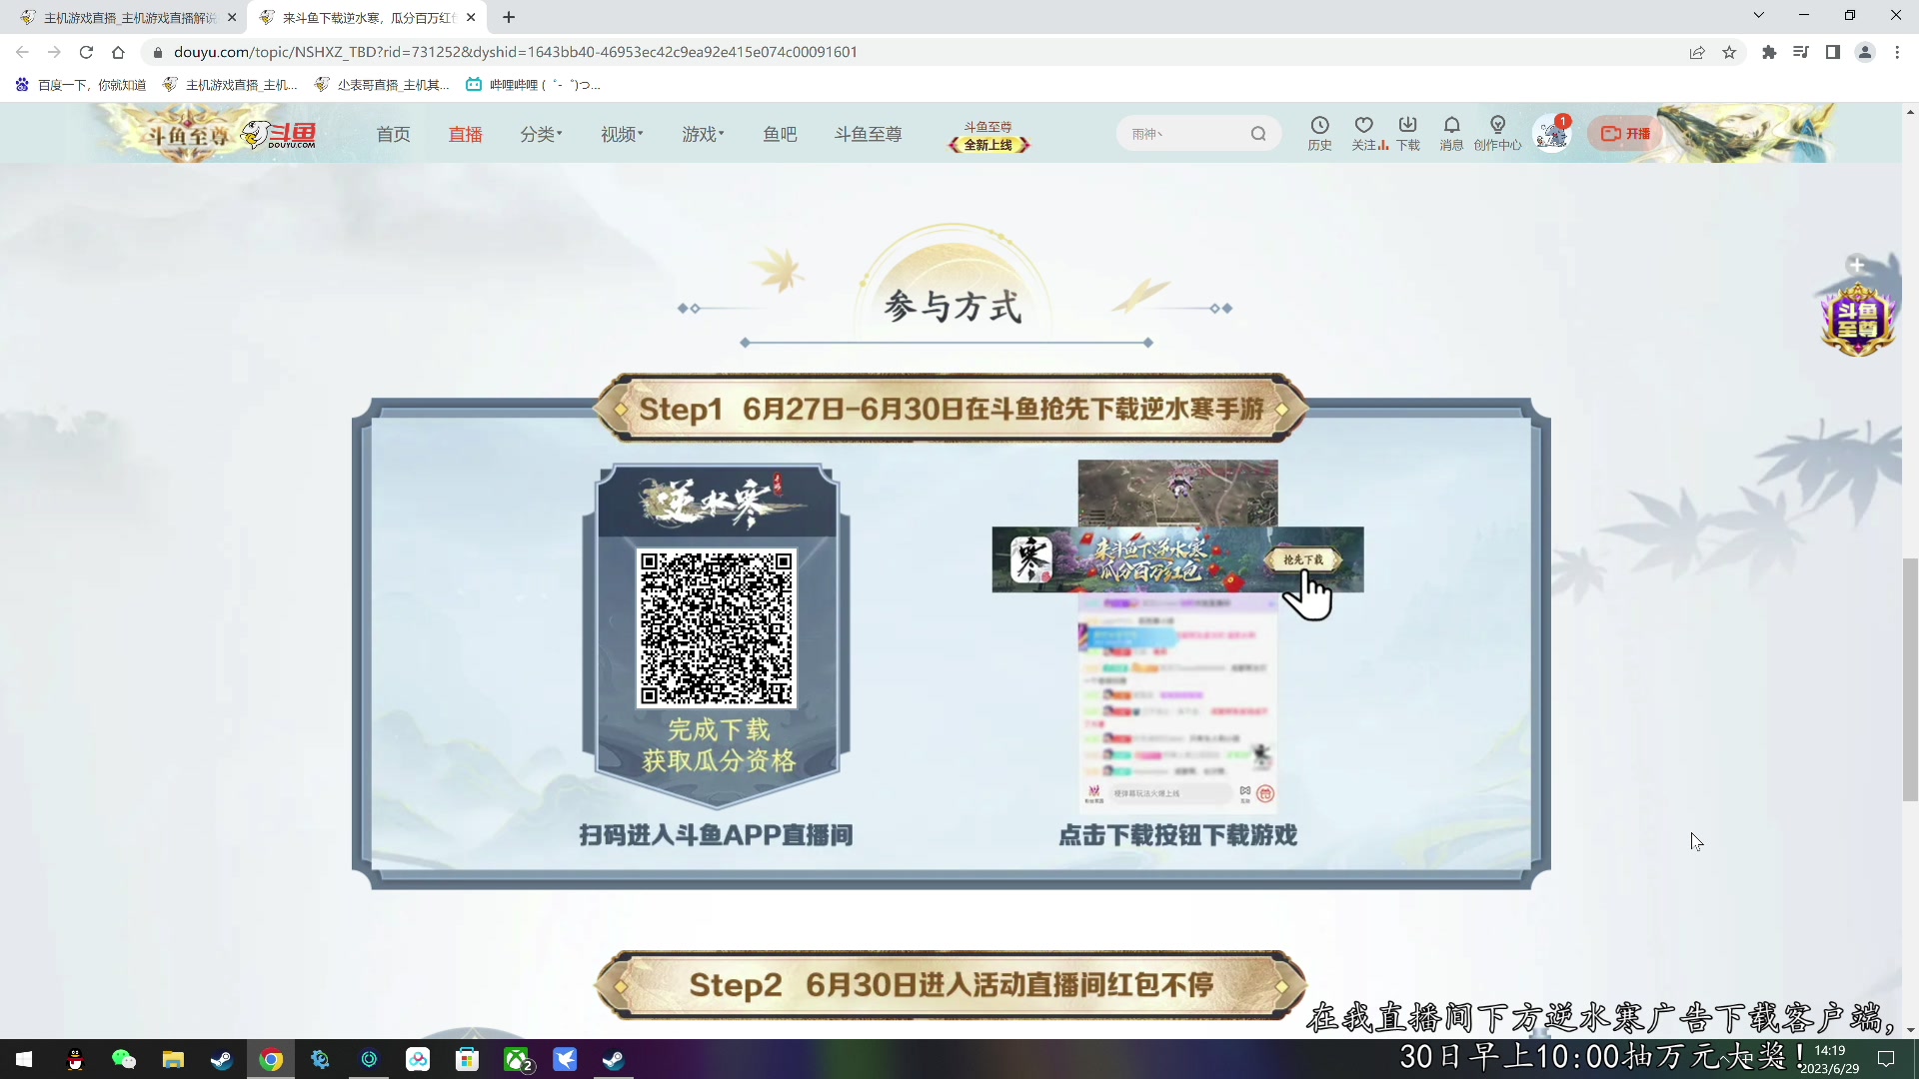The width and height of the screenshot is (1919, 1079).
Task: Click the search magnifier icon
Action: pos(1258,133)
